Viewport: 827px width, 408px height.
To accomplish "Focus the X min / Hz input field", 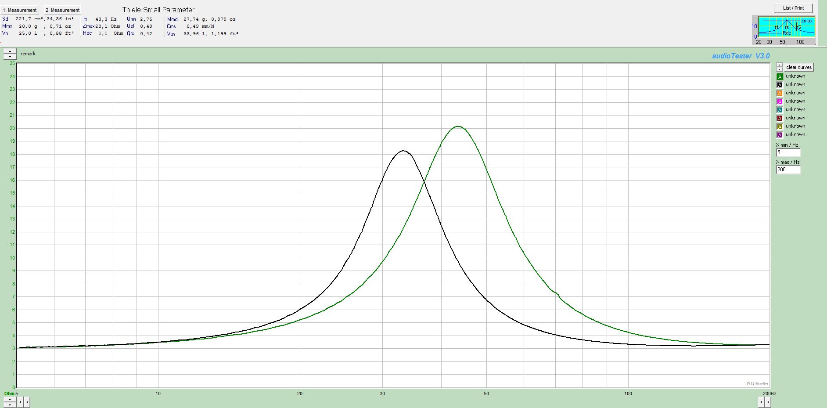I will 788,152.
